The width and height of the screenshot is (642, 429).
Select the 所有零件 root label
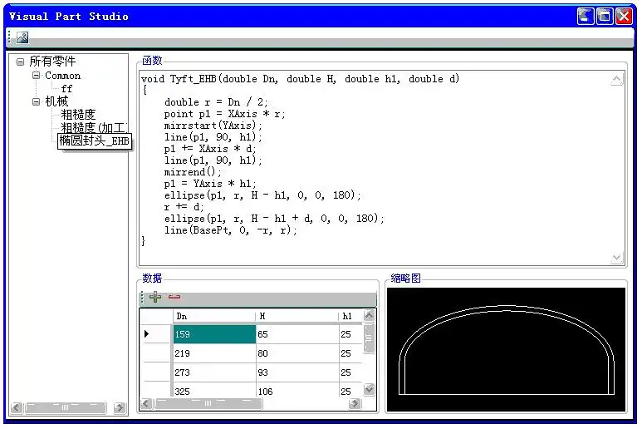pos(52,62)
